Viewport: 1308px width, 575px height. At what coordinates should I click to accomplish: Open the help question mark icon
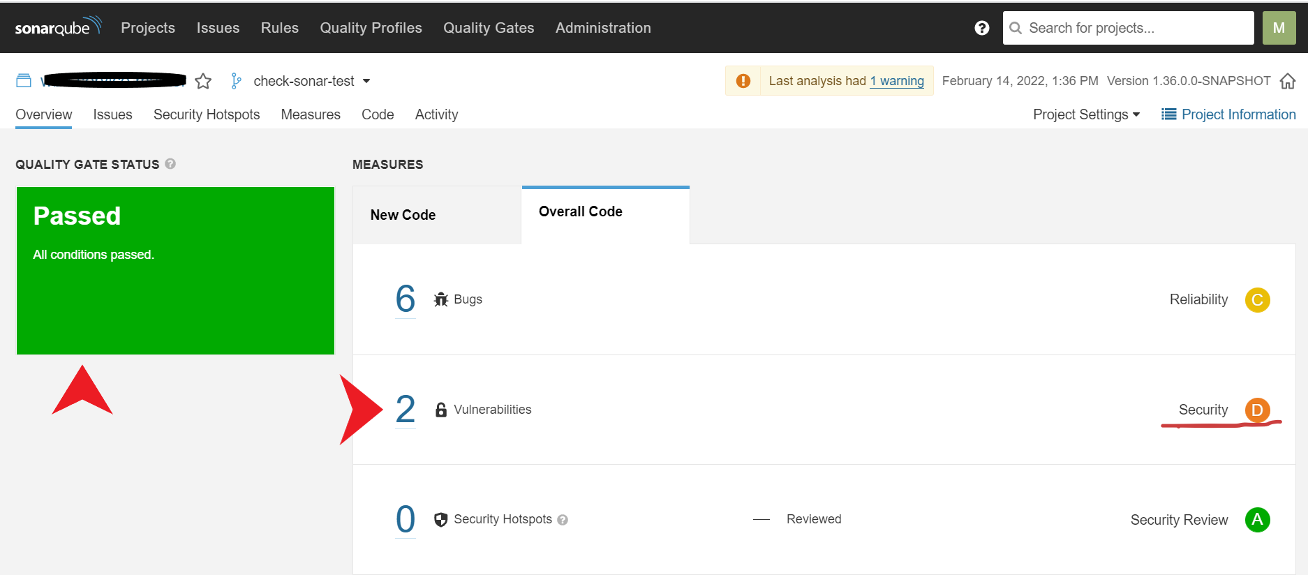[981, 28]
